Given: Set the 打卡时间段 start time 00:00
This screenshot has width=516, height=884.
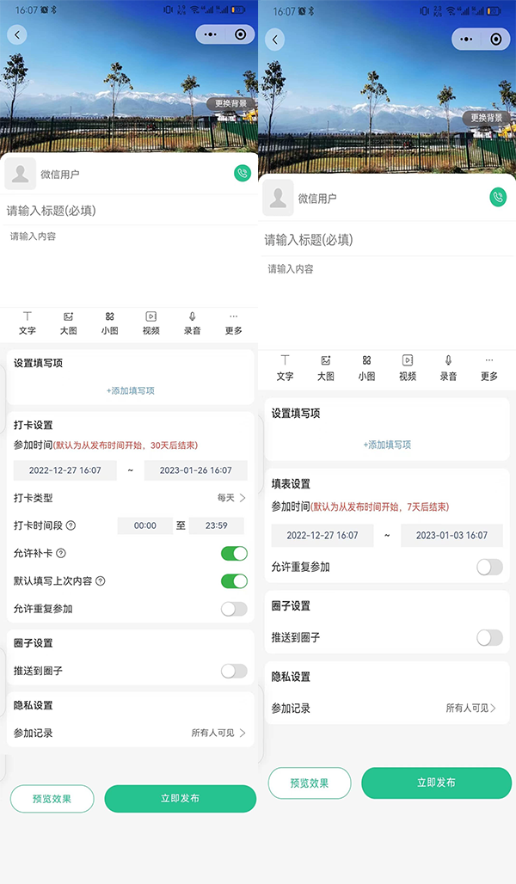Looking at the screenshot, I should pyautogui.click(x=145, y=525).
